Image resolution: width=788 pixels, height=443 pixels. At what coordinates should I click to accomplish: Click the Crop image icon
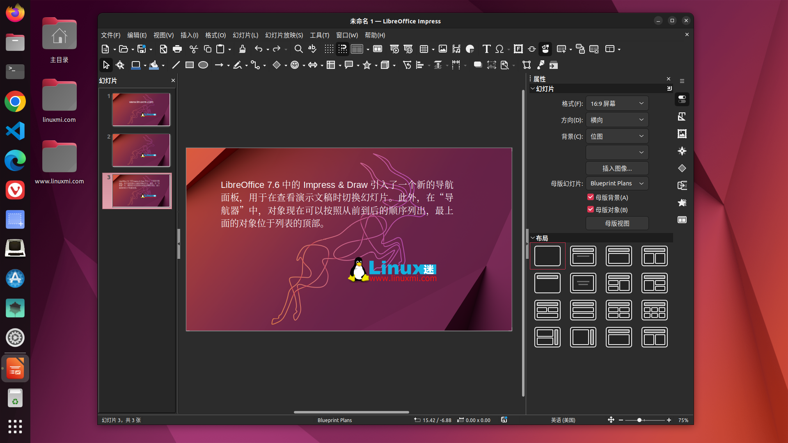[x=491, y=65]
